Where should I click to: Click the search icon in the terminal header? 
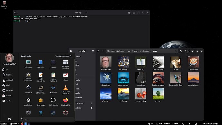(x=15, y=13)
